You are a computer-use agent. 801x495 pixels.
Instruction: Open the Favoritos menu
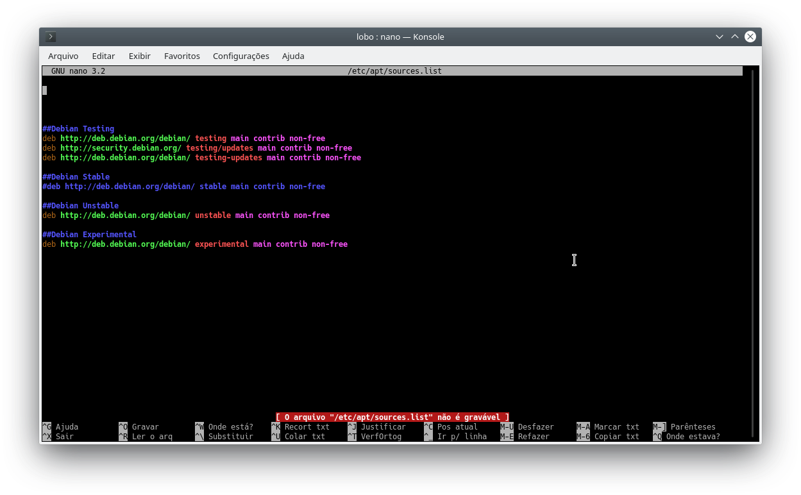point(182,56)
